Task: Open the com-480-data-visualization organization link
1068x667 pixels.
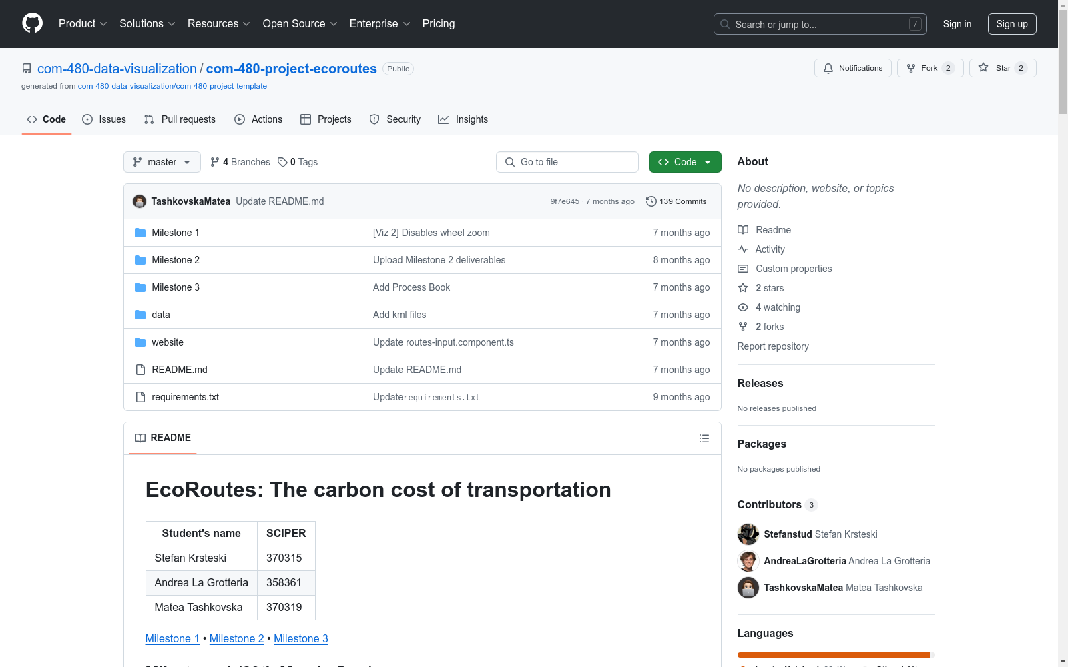Action: point(117,69)
